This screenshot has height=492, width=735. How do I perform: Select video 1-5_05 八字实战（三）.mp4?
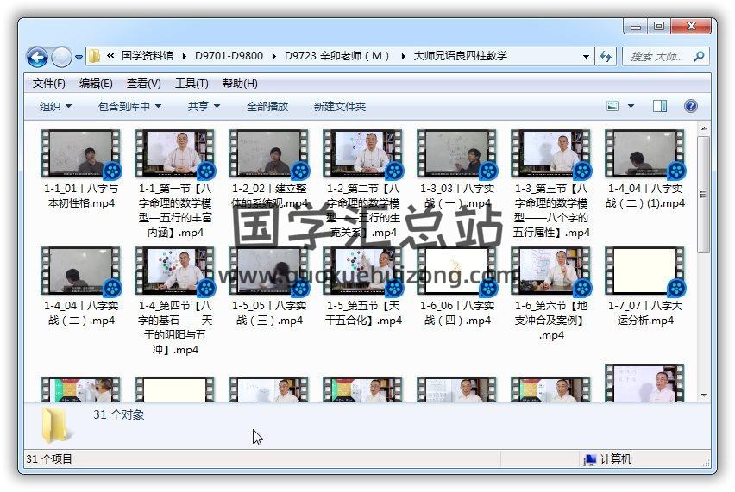(269, 286)
